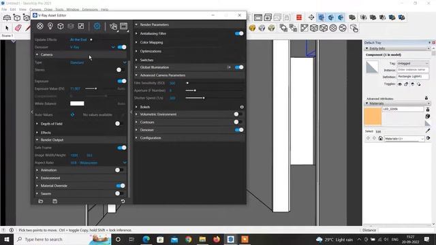436x245 pixels.
Task: Open the File menu
Action: coord(4,10)
